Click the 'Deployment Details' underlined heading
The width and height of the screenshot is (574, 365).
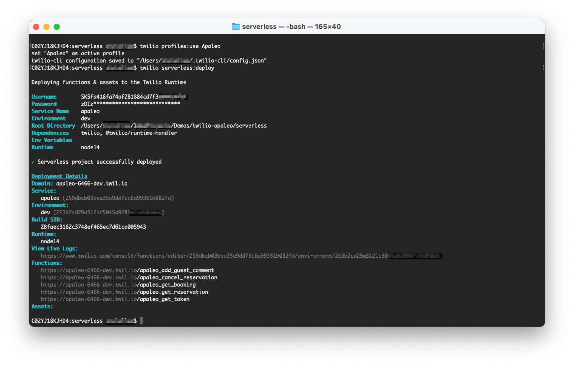point(60,176)
